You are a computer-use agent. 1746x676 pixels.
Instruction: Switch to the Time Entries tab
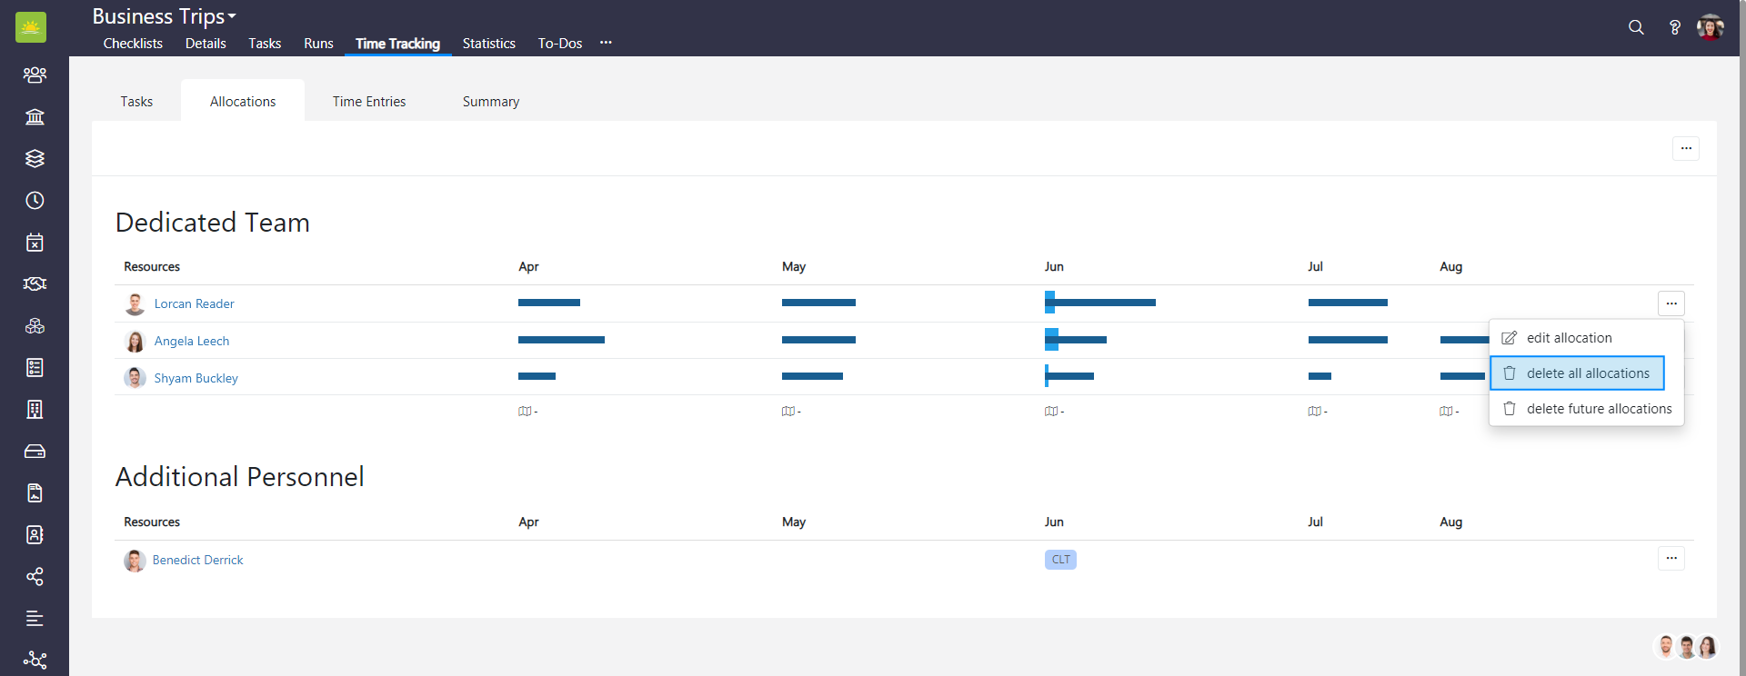[x=368, y=102]
